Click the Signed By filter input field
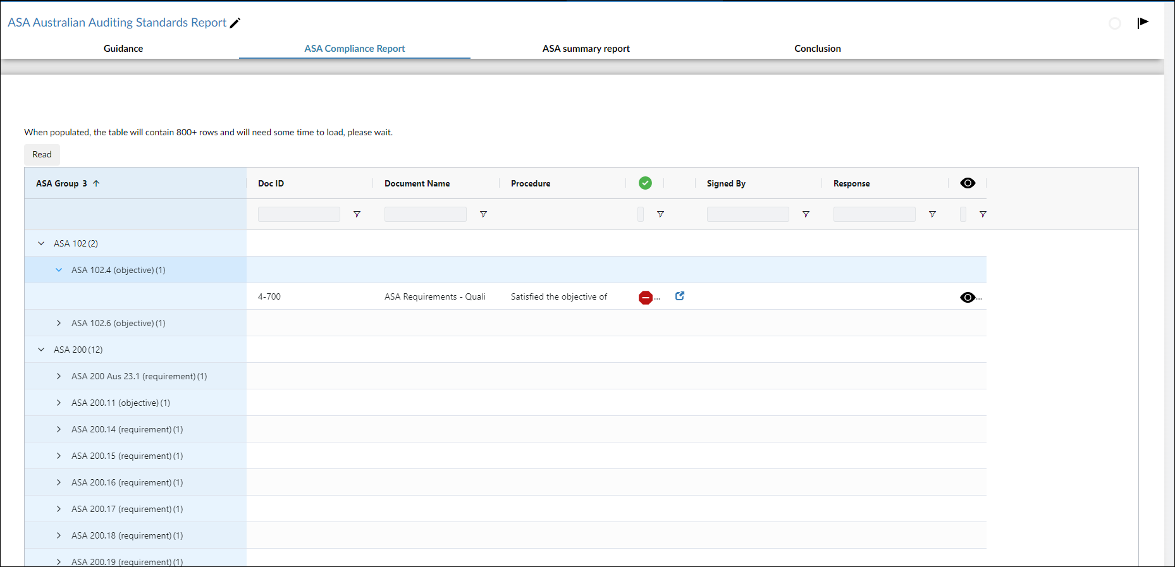The width and height of the screenshot is (1175, 567). point(748,214)
